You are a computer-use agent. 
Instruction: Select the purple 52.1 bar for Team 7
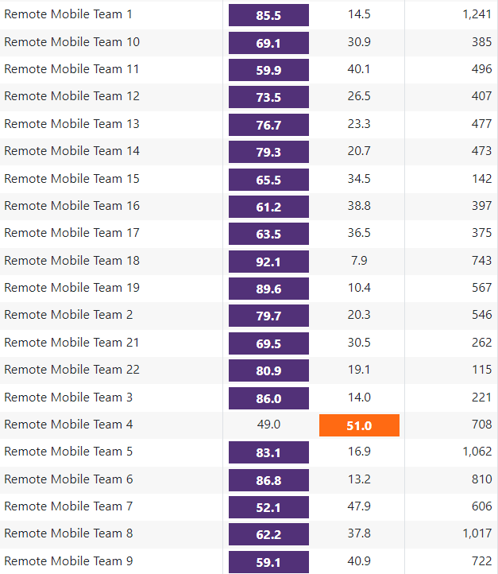point(268,507)
